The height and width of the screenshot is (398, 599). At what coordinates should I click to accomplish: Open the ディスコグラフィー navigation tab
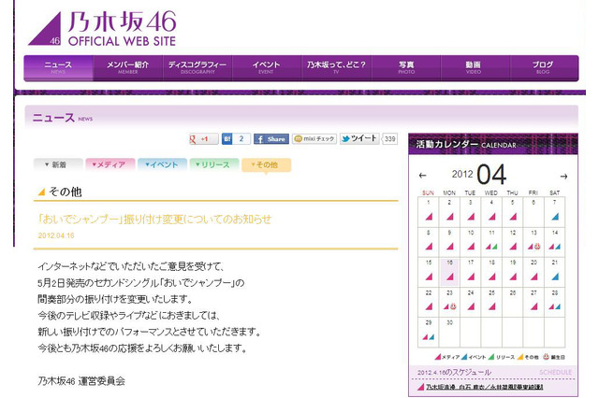[197, 68]
